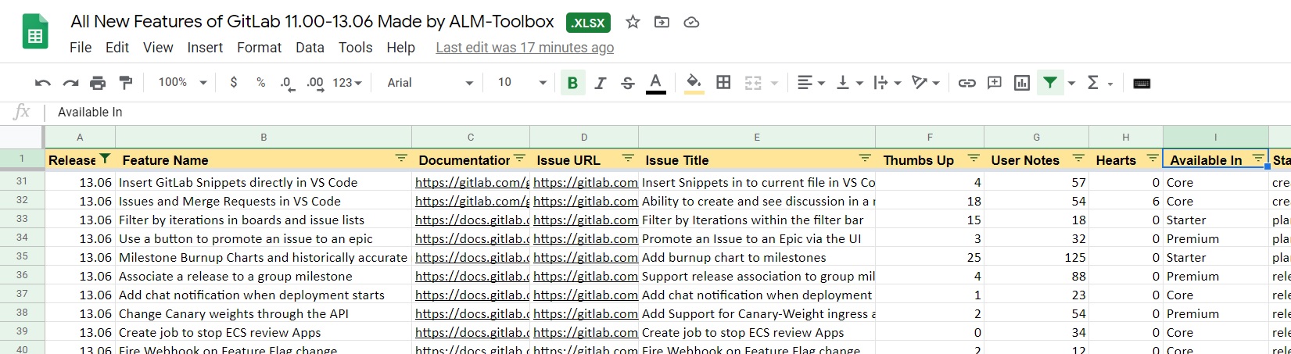
Task: Insert a chart from the toolbar
Action: click(1021, 83)
